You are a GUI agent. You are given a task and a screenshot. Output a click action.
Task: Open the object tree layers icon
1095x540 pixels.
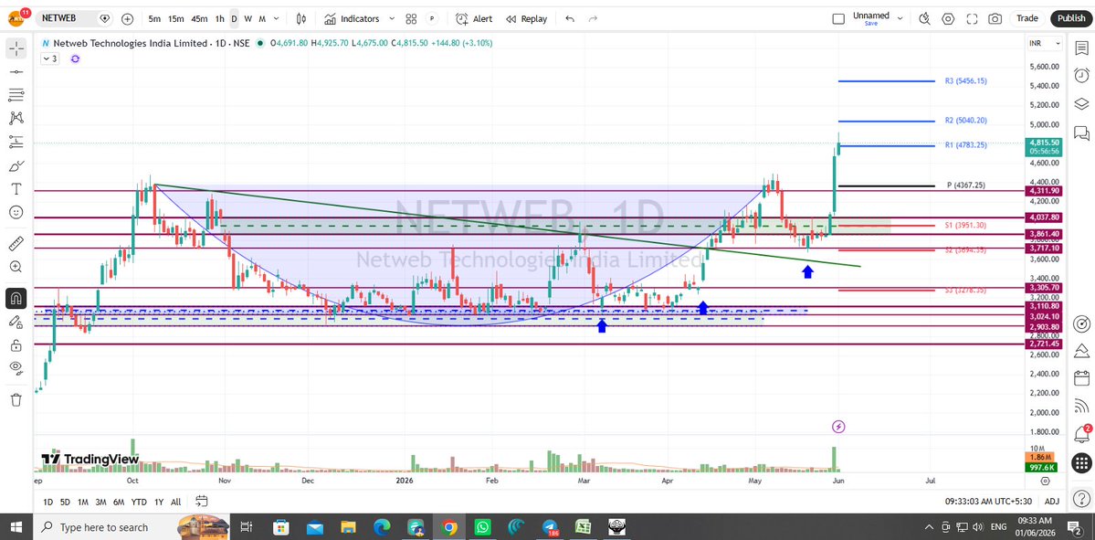[1081, 104]
